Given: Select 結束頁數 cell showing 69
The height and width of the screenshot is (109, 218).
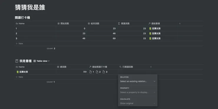Looking at the screenshot, I should [x=102, y=38].
